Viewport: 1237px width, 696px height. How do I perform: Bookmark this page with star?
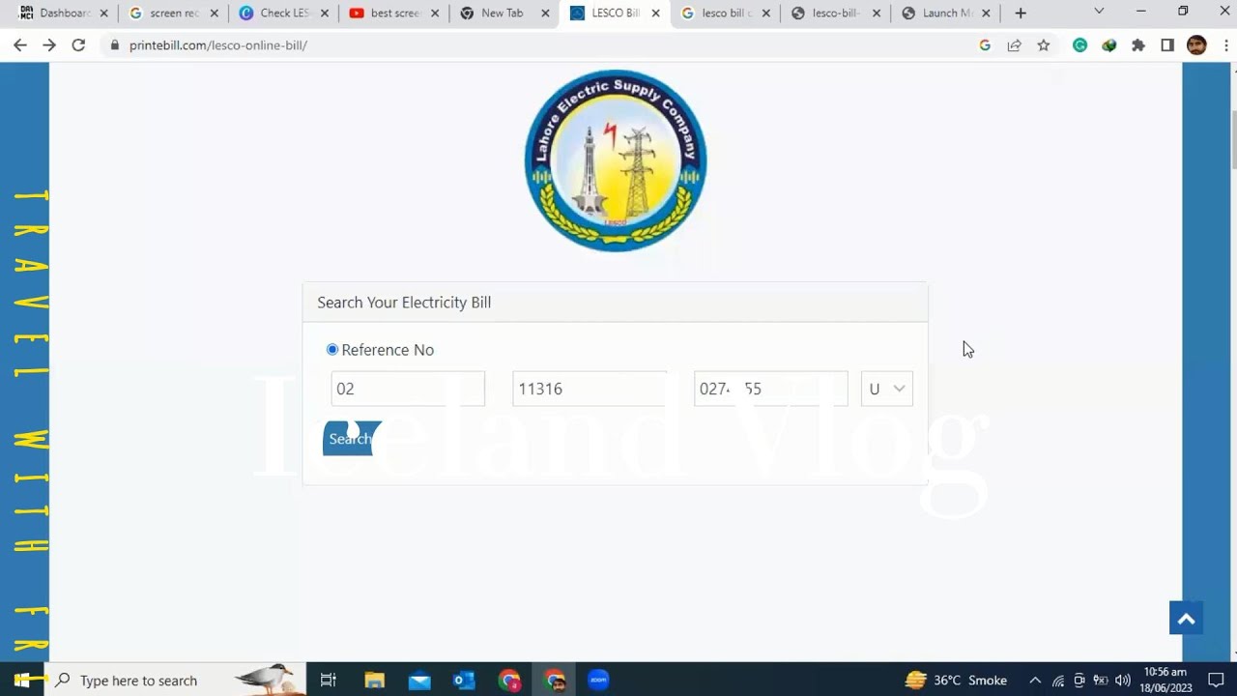pos(1044,45)
